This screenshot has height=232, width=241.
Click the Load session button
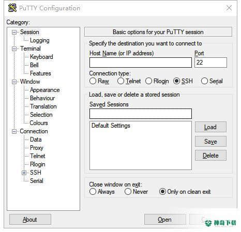(210, 127)
